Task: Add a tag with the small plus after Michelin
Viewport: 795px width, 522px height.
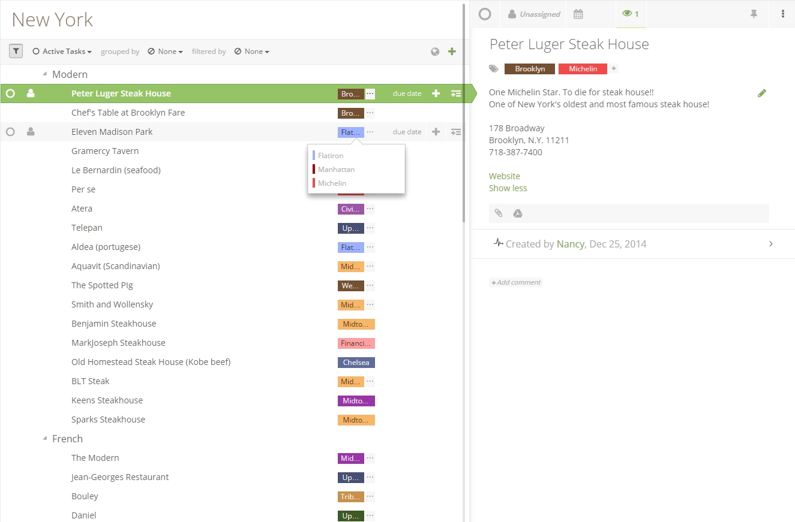Action: click(614, 69)
